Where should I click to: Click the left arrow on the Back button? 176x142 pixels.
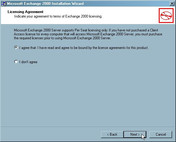108,134
